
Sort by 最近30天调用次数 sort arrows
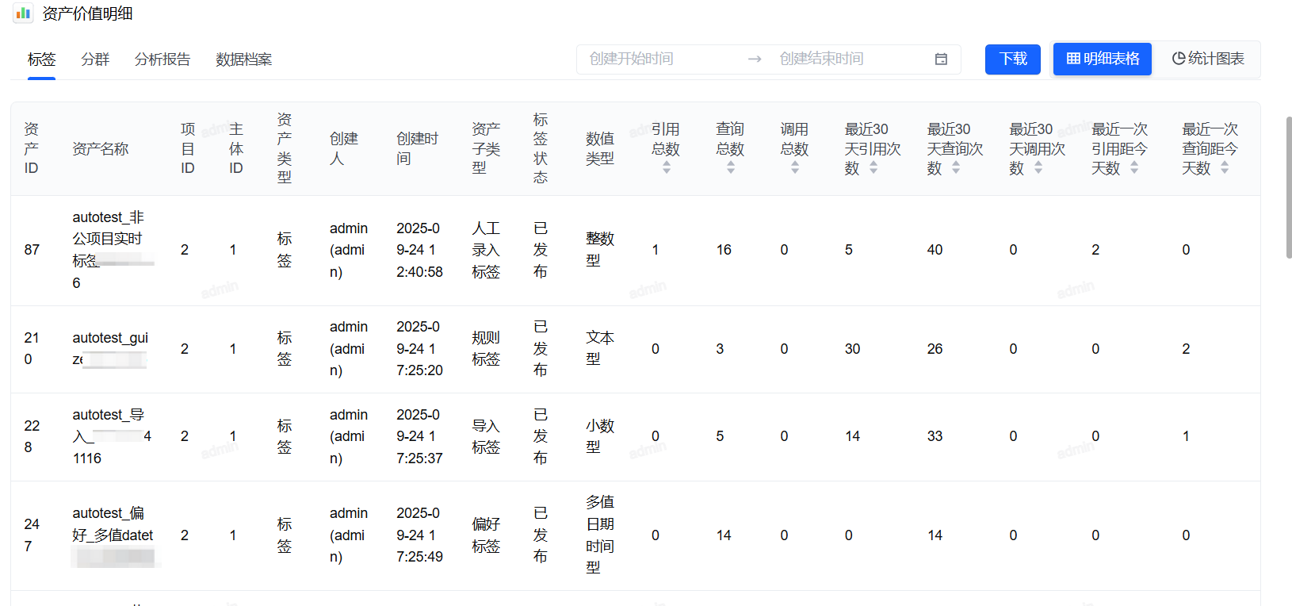click(x=1038, y=167)
